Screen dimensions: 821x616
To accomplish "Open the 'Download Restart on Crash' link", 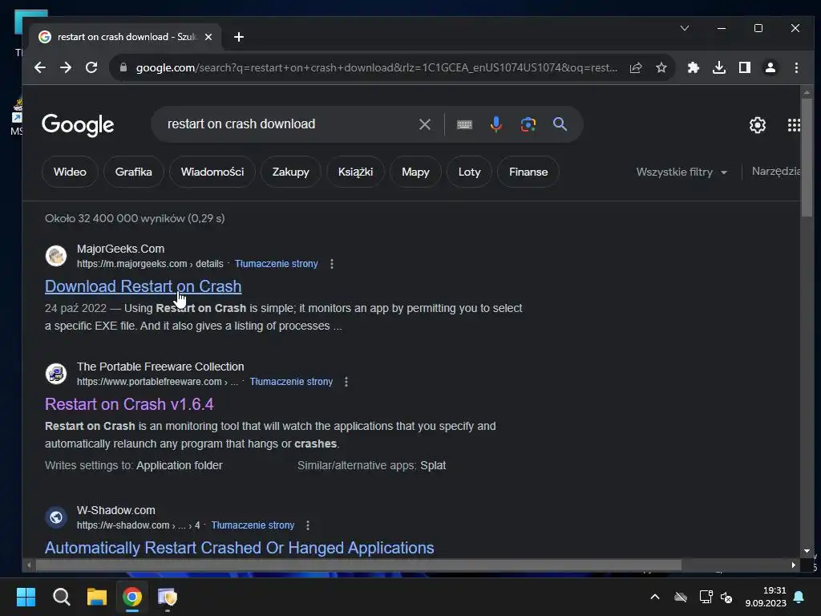I will 143,286.
